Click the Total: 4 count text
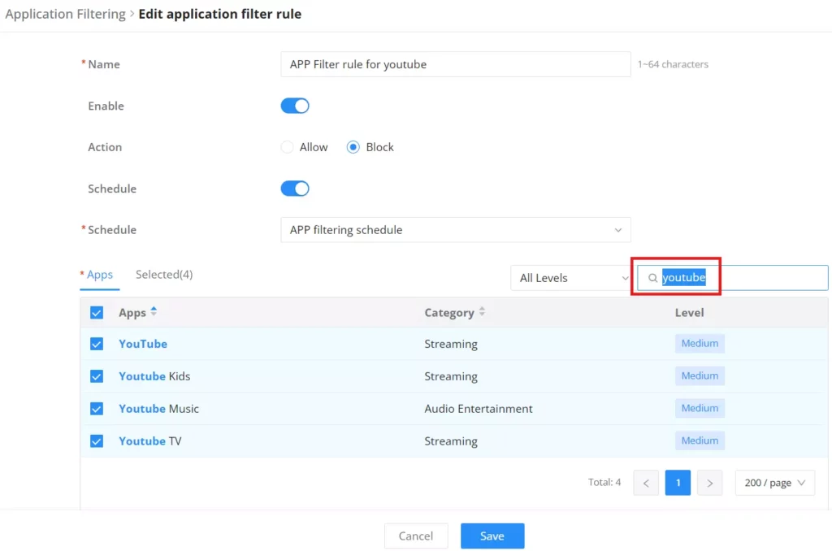Viewport: 832px width, 551px height. pos(604,482)
